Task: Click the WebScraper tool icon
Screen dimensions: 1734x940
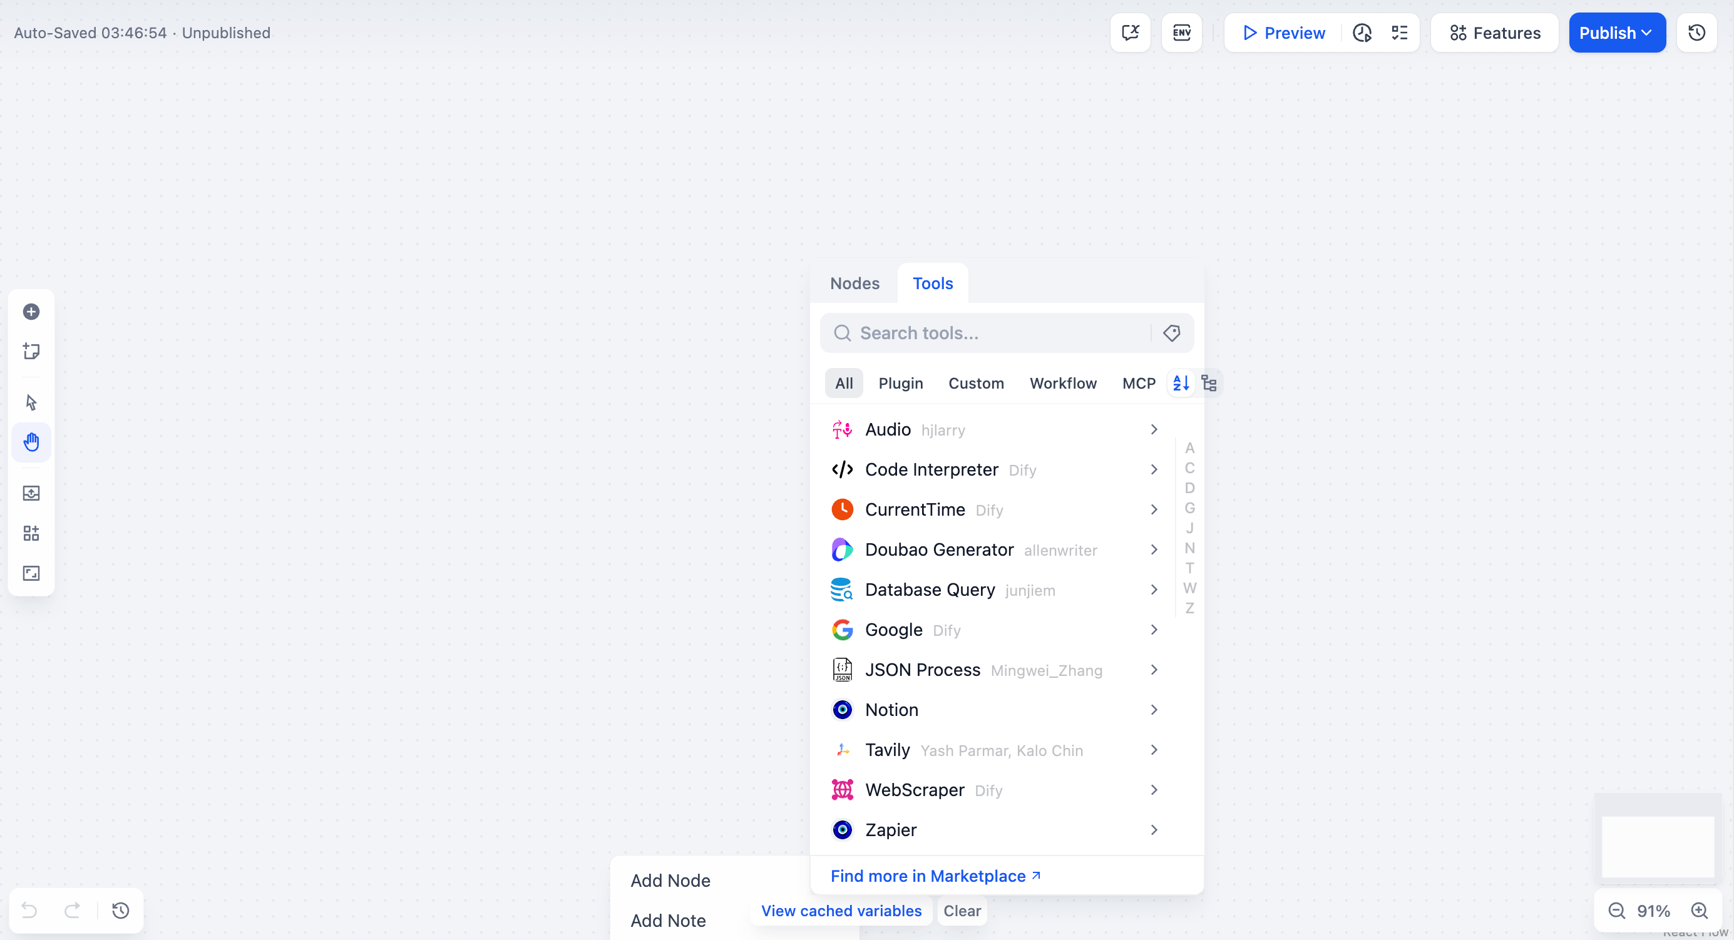Action: click(842, 789)
